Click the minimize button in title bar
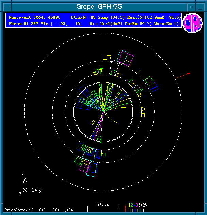Viewport: 207px width, 215px height. coord(192,7)
